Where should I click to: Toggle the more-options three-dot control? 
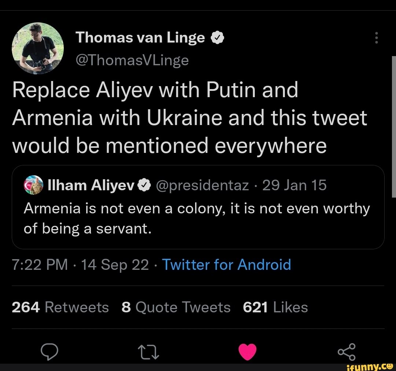(x=376, y=38)
